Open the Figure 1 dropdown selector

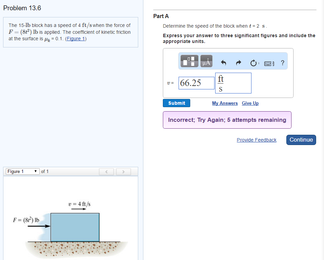(x=22, y=171)
